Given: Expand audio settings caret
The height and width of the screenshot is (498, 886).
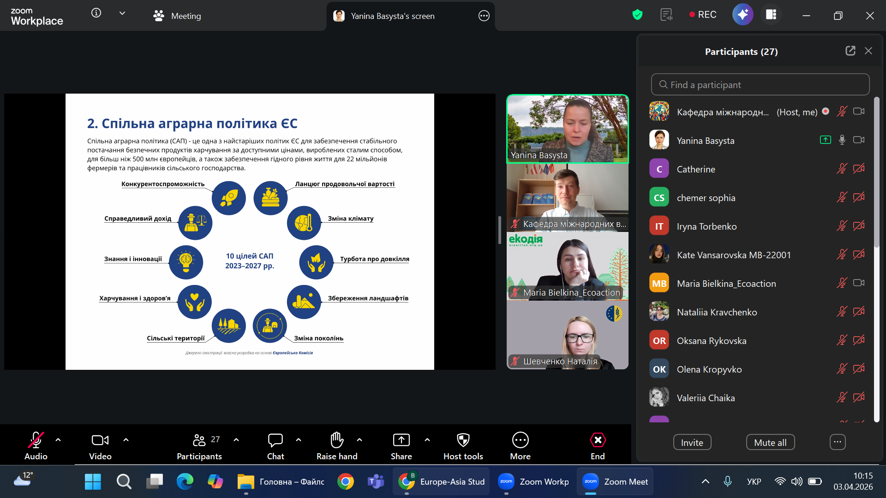Looking at the screenshot, I should coord(58,440).
